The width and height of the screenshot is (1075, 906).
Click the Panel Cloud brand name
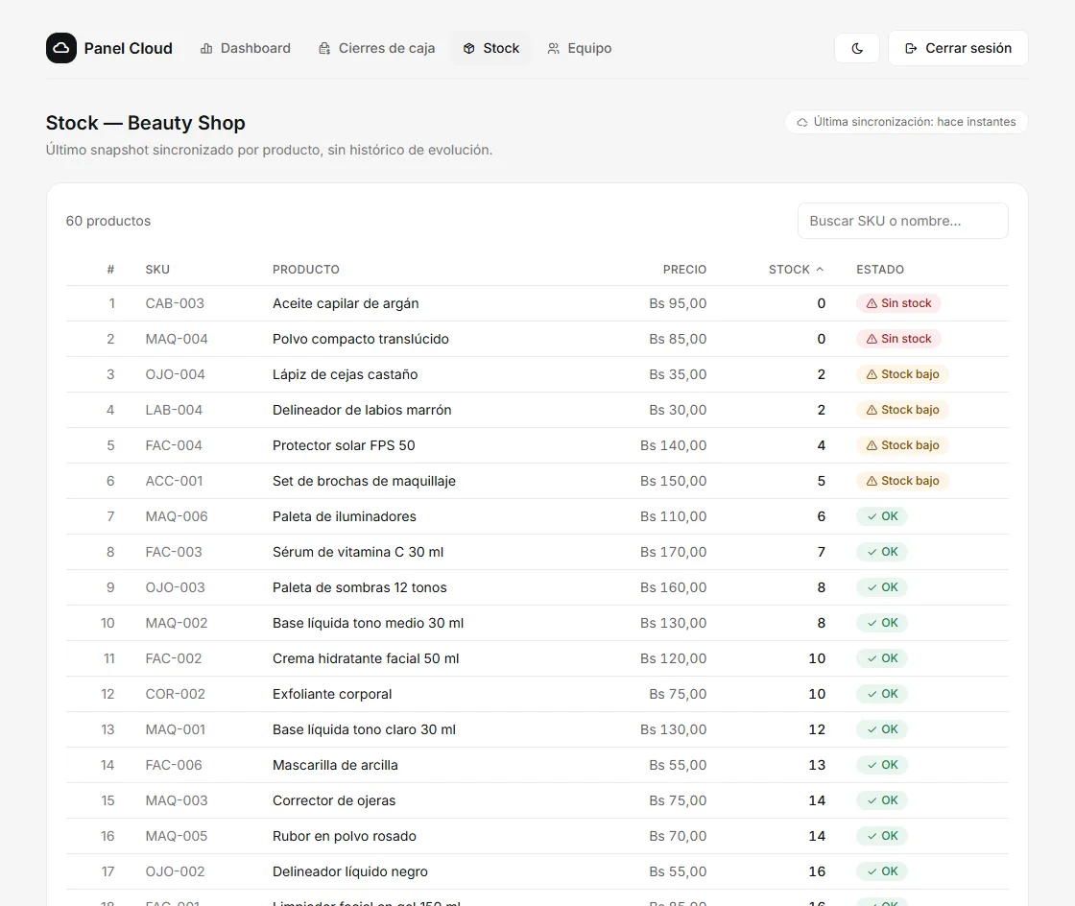[x=129, y=48]
